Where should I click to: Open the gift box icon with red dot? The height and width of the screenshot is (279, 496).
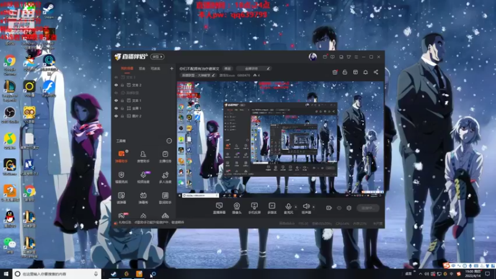pyautogui.click(x=335, y=72)
